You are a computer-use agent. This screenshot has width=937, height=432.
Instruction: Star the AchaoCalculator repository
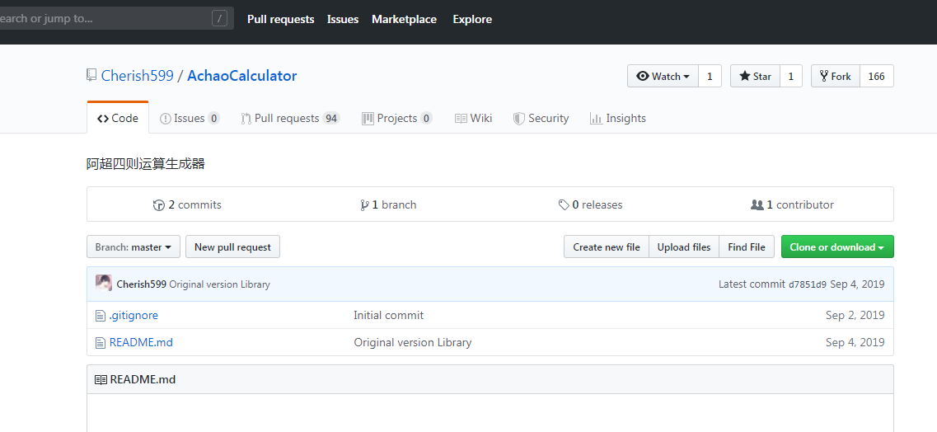coord(756,76)
